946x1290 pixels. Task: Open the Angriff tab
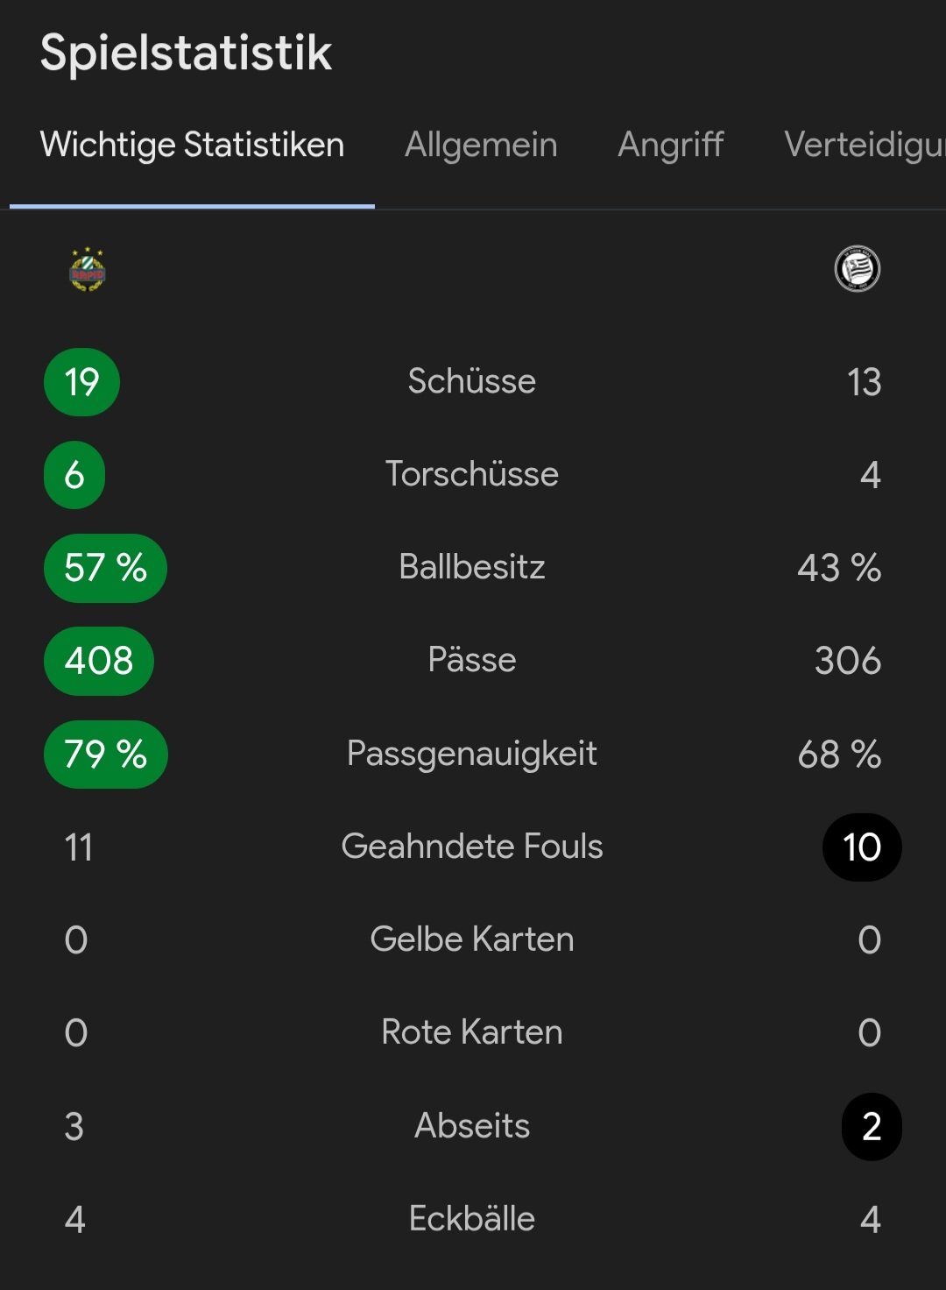(x=671, y=145)
